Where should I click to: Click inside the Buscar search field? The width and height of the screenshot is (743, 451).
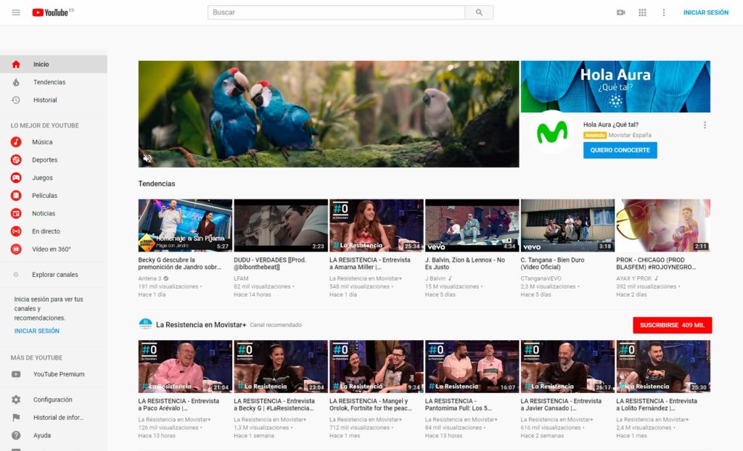pos(334,12)
